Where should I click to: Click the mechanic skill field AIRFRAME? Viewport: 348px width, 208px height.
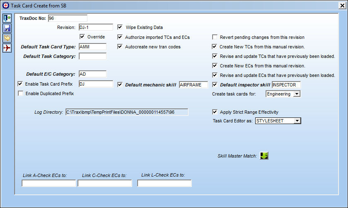pos(193,85)
